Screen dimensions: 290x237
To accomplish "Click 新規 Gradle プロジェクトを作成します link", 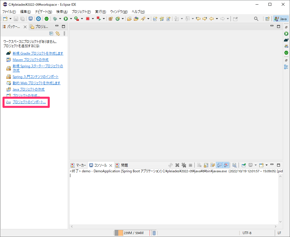I will point(38,53).
